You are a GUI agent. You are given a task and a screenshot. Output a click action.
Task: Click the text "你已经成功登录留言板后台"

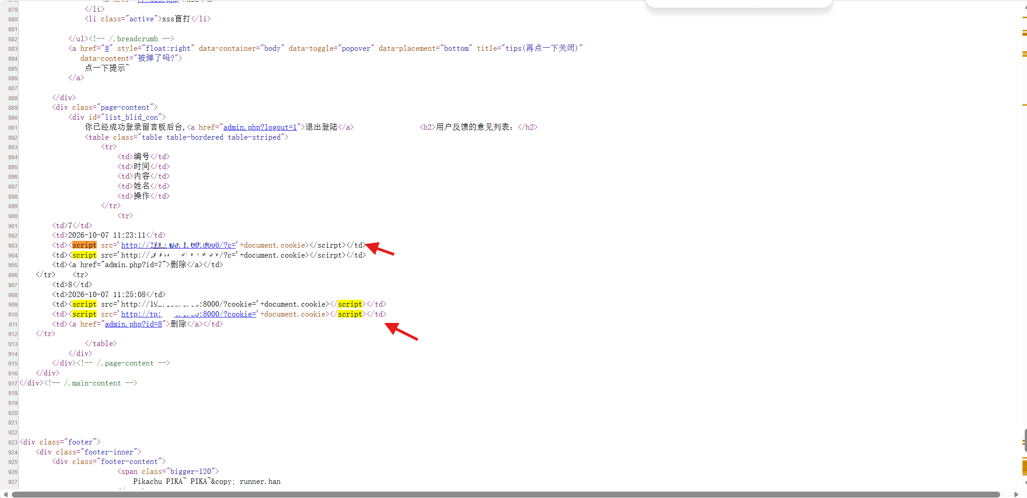point(133,127)
